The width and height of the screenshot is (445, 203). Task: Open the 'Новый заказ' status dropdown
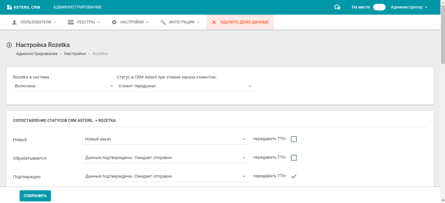[x=165, y=139]
